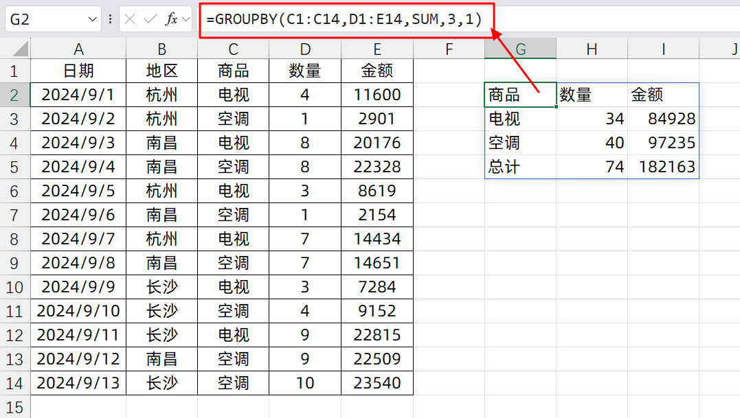Click amount cell 22328
The height and width of the screenshot is (418, 740).
click(x=377, y=167)
